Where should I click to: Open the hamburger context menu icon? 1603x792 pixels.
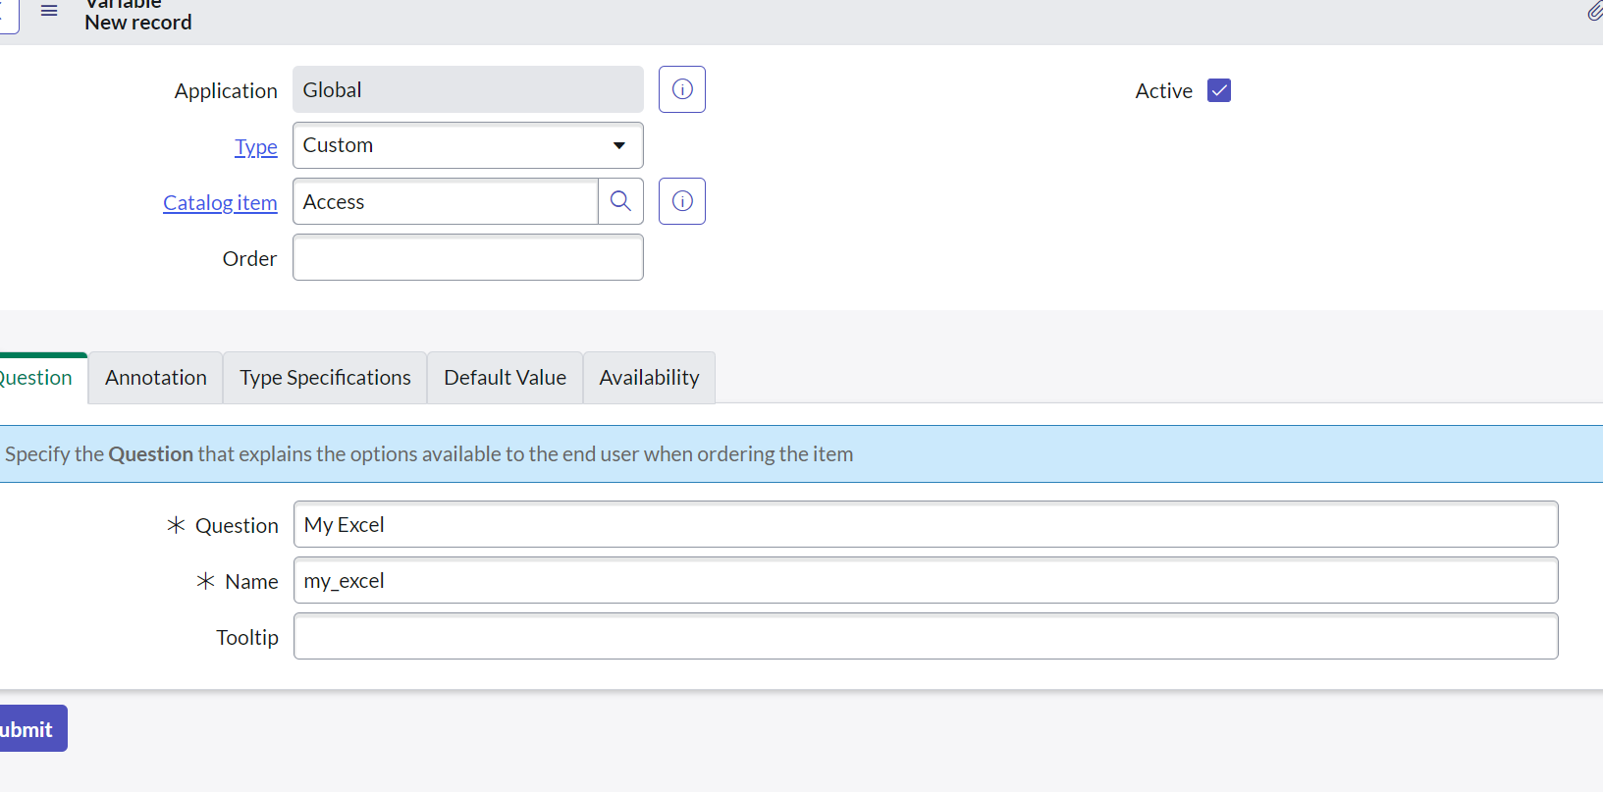pyautogui.click(x=49, y=11)
